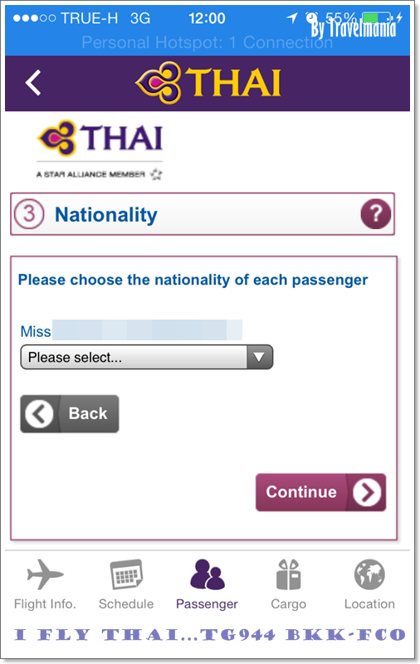Switch to the Passenger tab label
This screenshot has width=420, height=664.
click(207, 603)
